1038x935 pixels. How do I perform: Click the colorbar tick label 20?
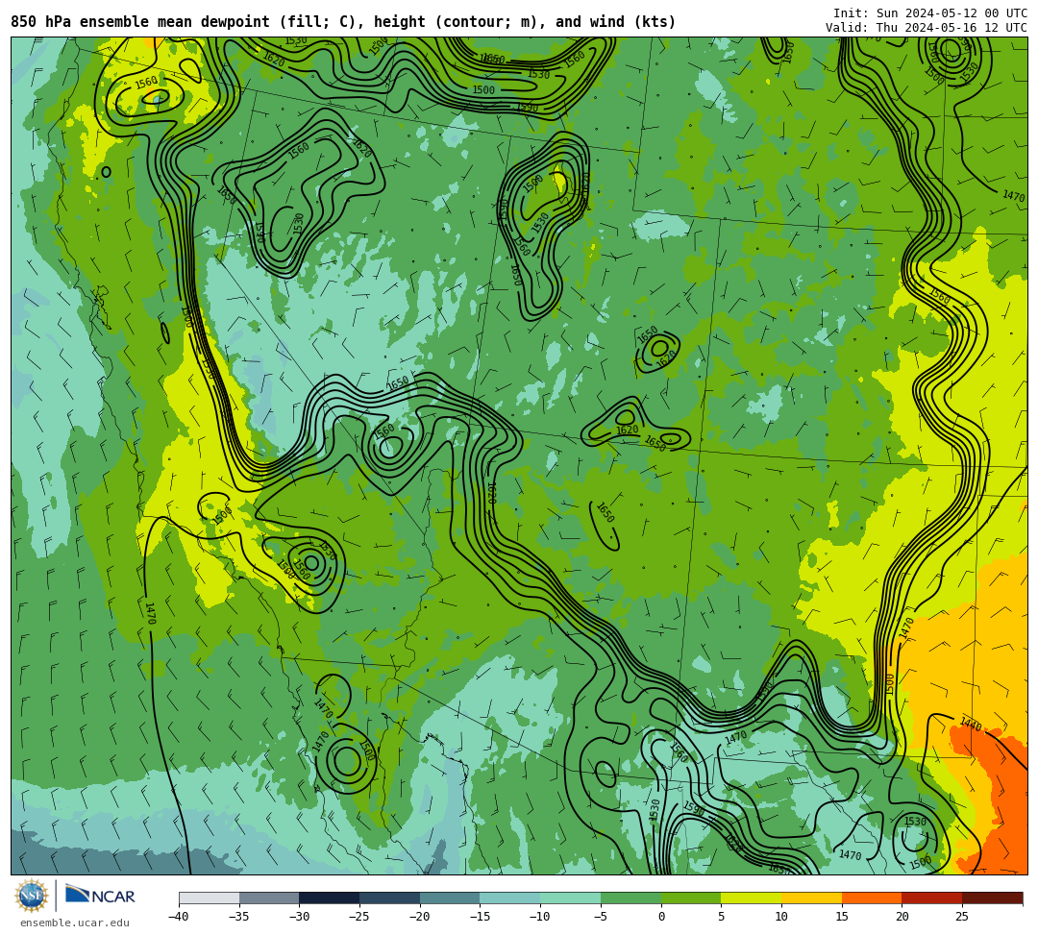click(902, 917)
